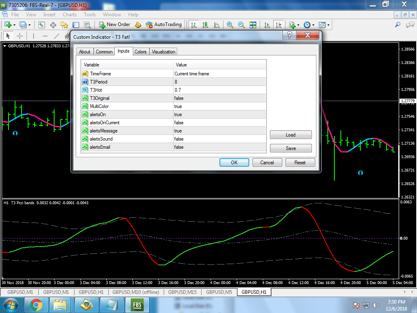Expand the templates dropdown on toolbar

pyautogui.click(x=328, y=25)
